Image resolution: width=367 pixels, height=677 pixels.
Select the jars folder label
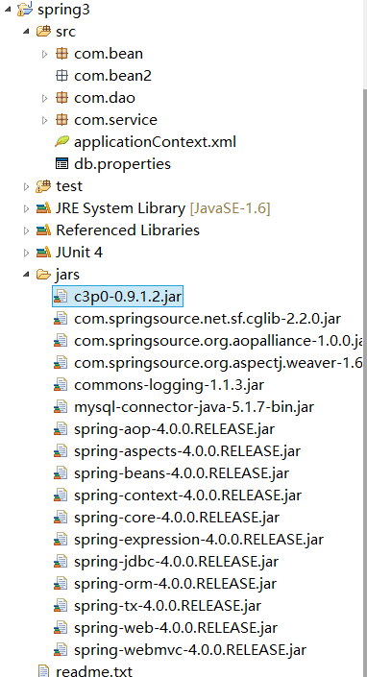[x=67, y=275]
